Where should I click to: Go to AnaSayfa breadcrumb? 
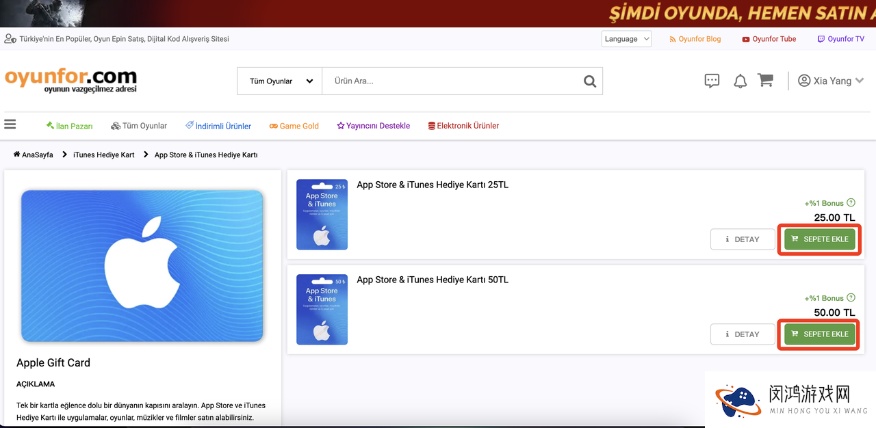point(34,155)
